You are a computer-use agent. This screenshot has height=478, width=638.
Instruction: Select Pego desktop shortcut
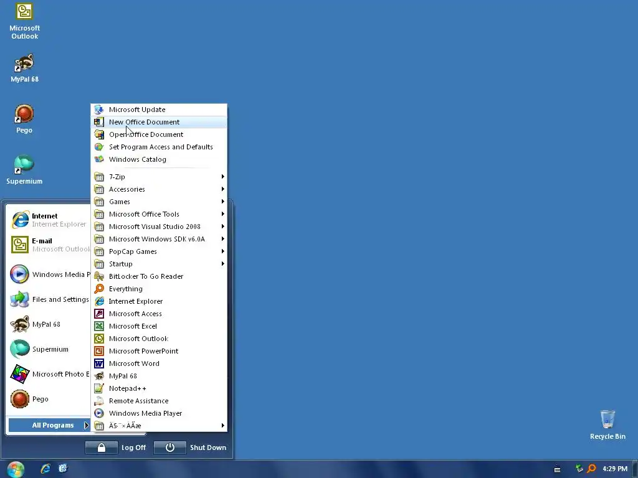click(x=24, y=119)
